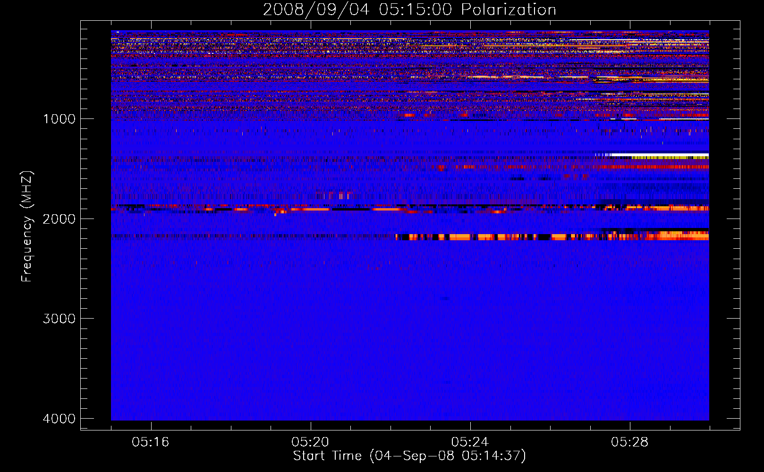This screenshot has height=472, width=764.
Task: Click the 05:20 time tick label
Action: [310, 442]
